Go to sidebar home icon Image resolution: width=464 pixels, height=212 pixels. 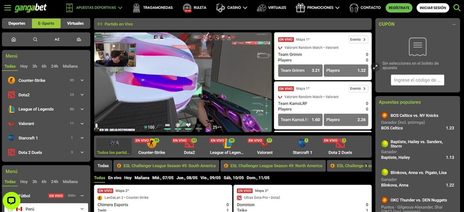click(13, 39)
